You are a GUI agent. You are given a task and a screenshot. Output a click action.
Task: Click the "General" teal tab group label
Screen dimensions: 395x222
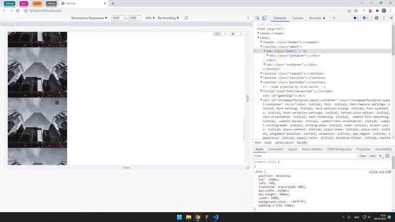click(x=10, y=4)
